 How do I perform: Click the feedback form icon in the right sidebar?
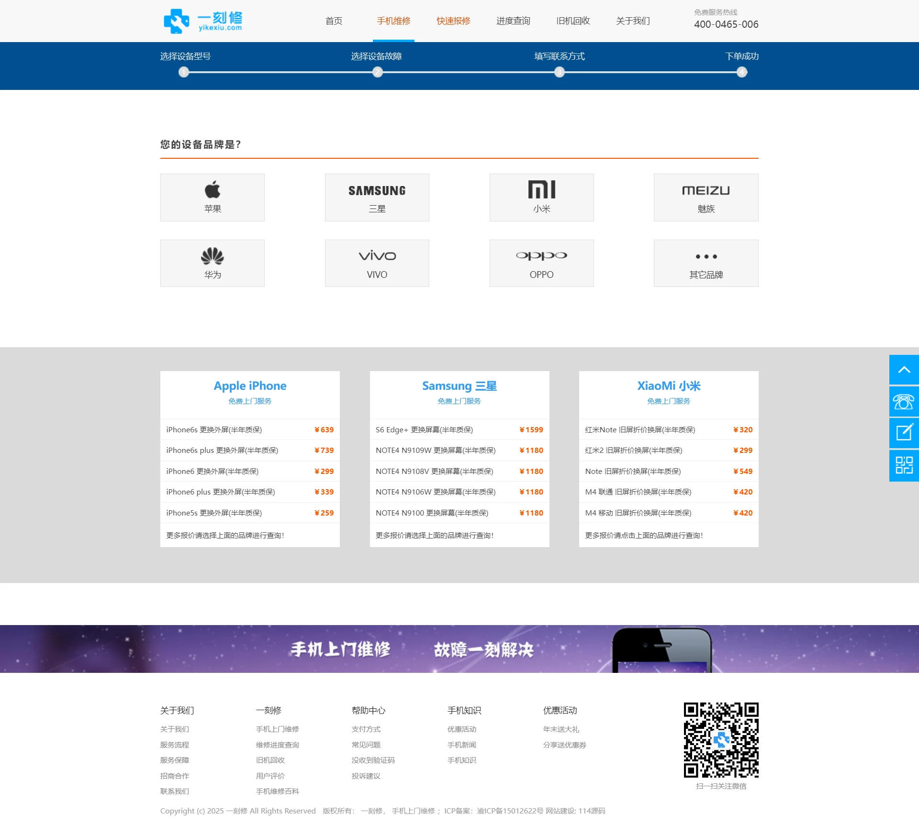coord(904,433)
